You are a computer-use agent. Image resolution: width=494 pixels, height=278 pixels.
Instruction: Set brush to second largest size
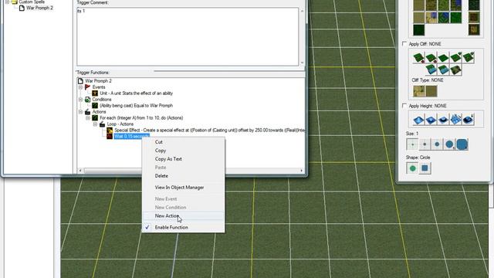(x=449, y=144)
